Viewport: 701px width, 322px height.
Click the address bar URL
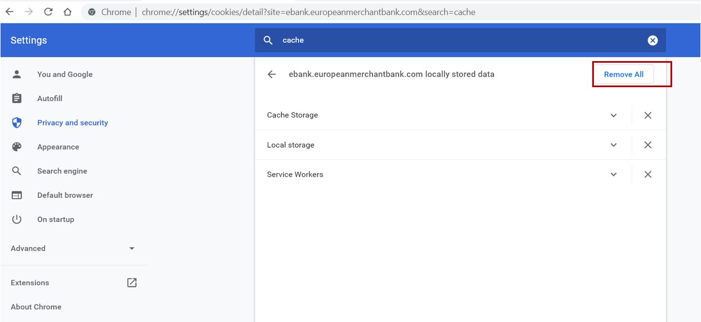point(309,12)
